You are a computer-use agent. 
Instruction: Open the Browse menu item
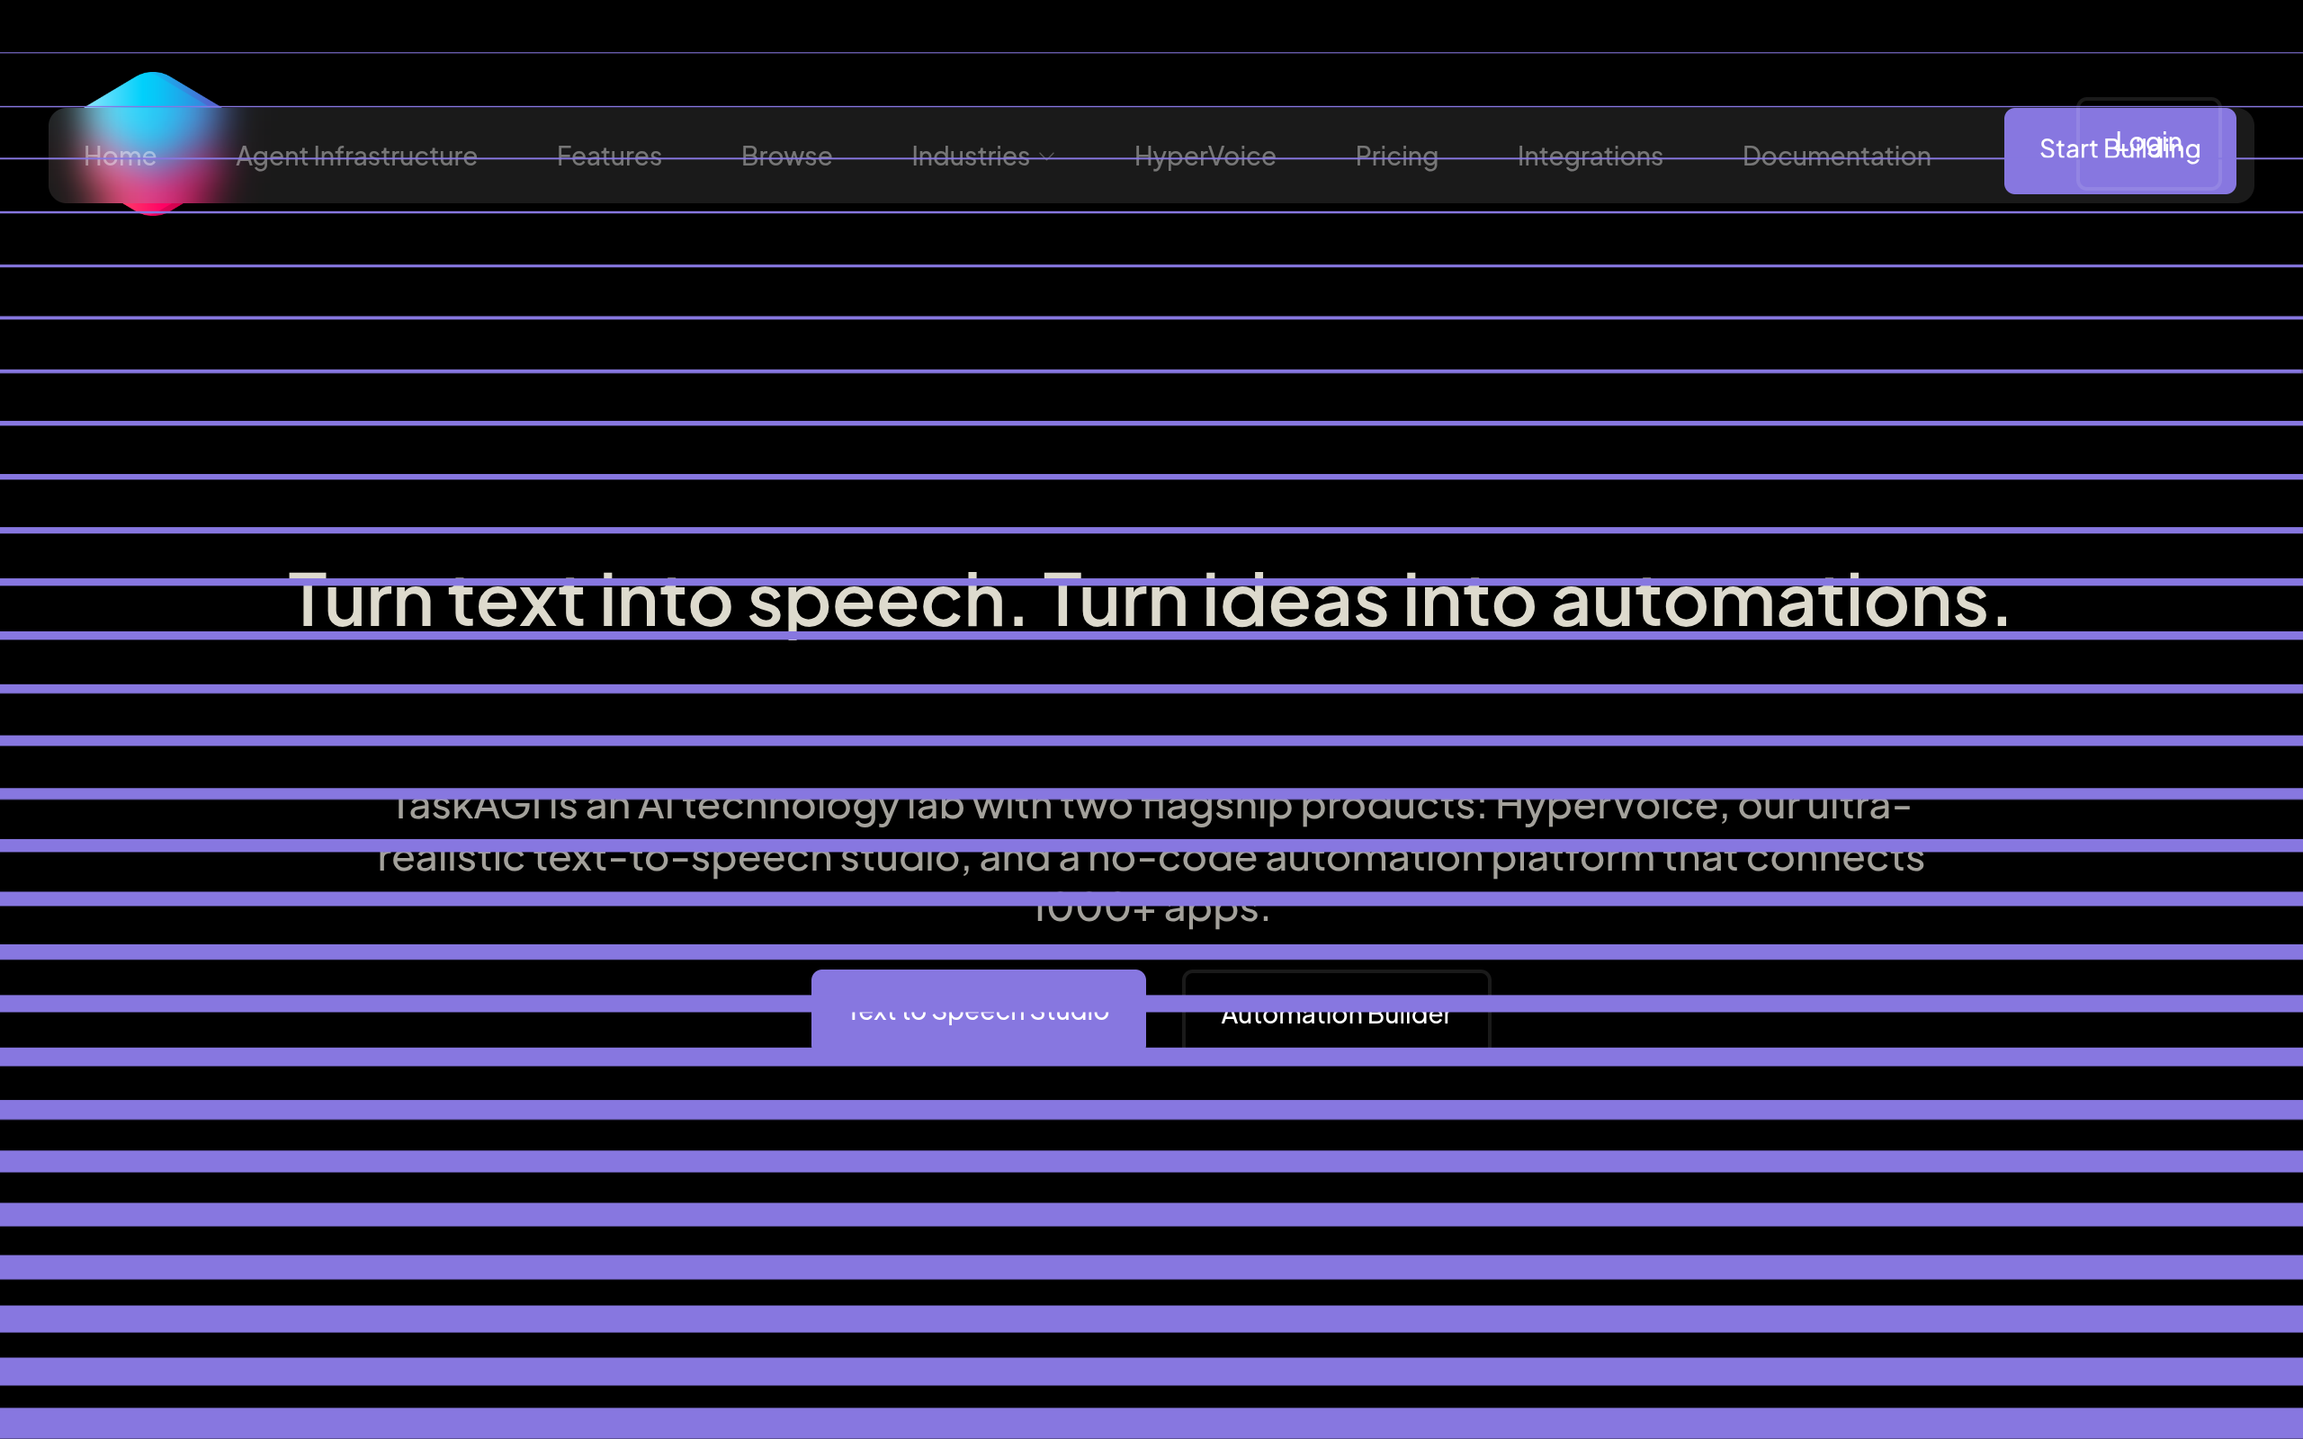(787, 156)
